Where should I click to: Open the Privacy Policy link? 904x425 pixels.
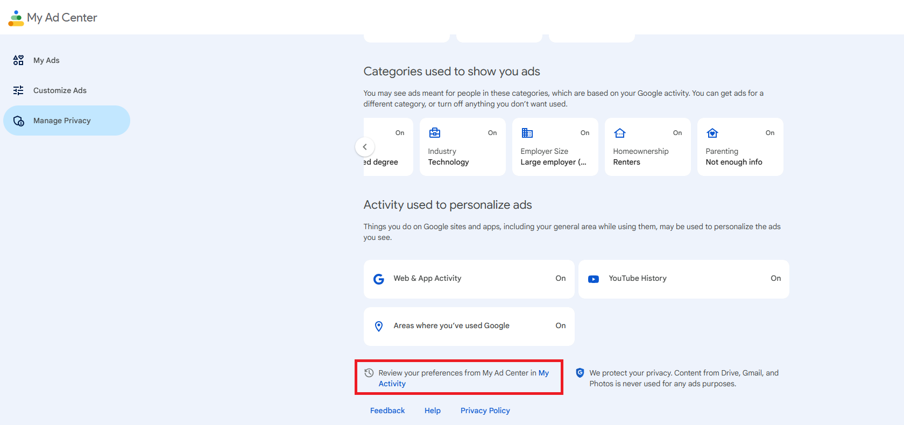[x=485, y=410]
